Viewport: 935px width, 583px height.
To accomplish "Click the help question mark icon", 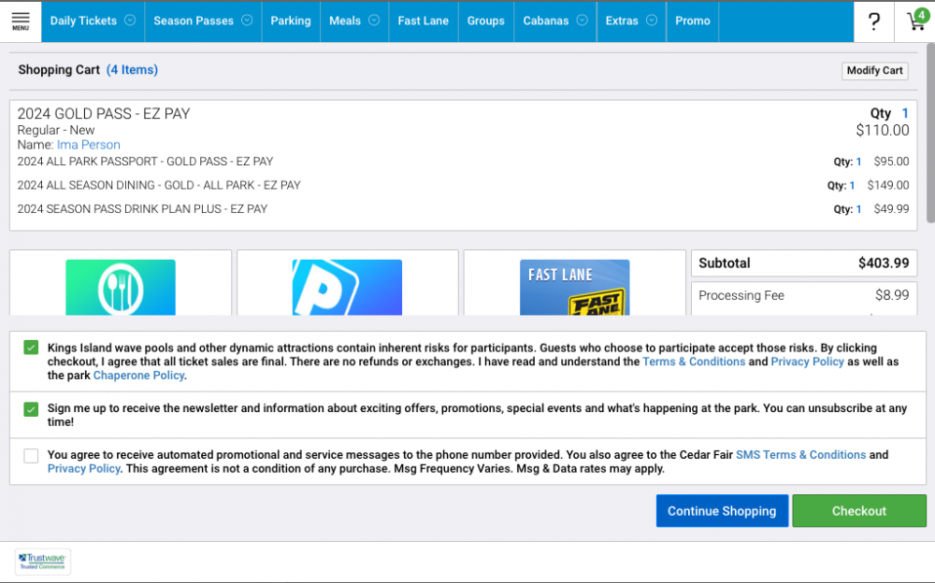I will 873,21.
